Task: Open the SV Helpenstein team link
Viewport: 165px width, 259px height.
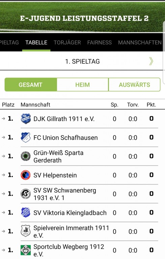Action: tap(55, 175)
